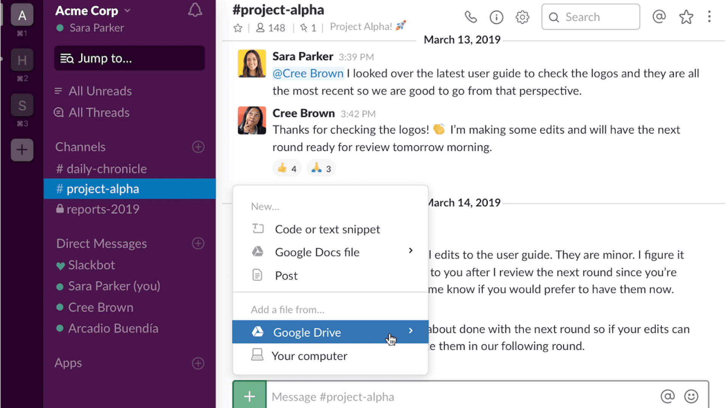Open the private reports-2019 channel
The image size is (726, 408).
[x=98, y=209]
